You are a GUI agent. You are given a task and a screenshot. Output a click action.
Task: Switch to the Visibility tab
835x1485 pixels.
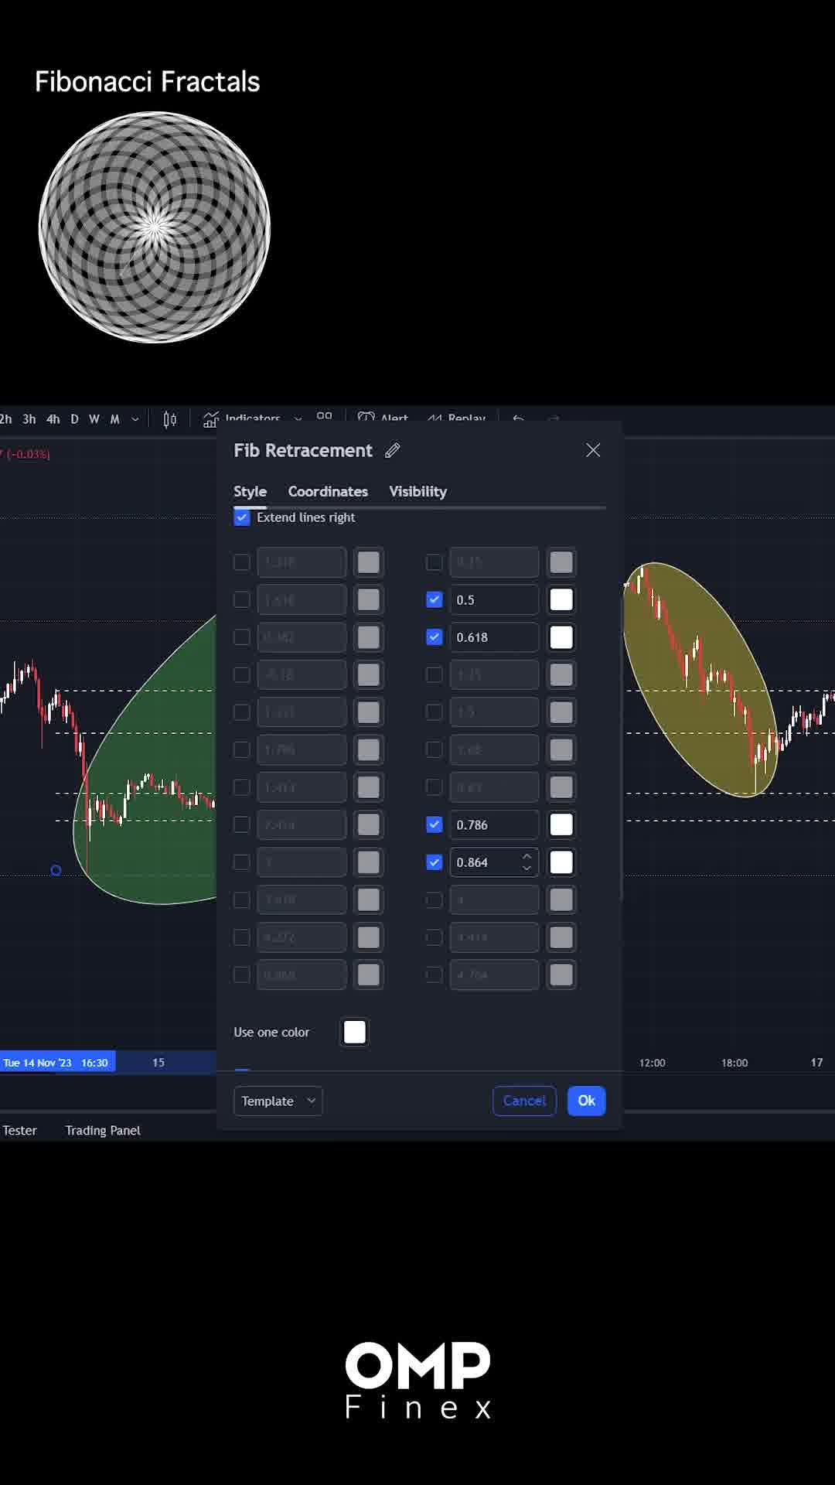point(417,491)
